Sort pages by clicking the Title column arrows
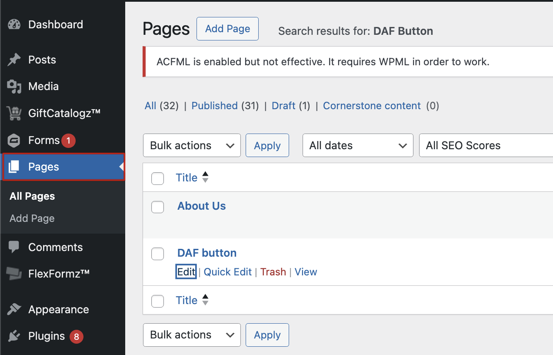Viewport: 553px width, 355px height. click(x=204, y=177)
